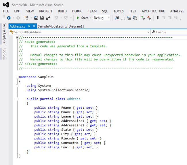
Task: Click the Open File folder icon
Action: click(x=36, y=18)
